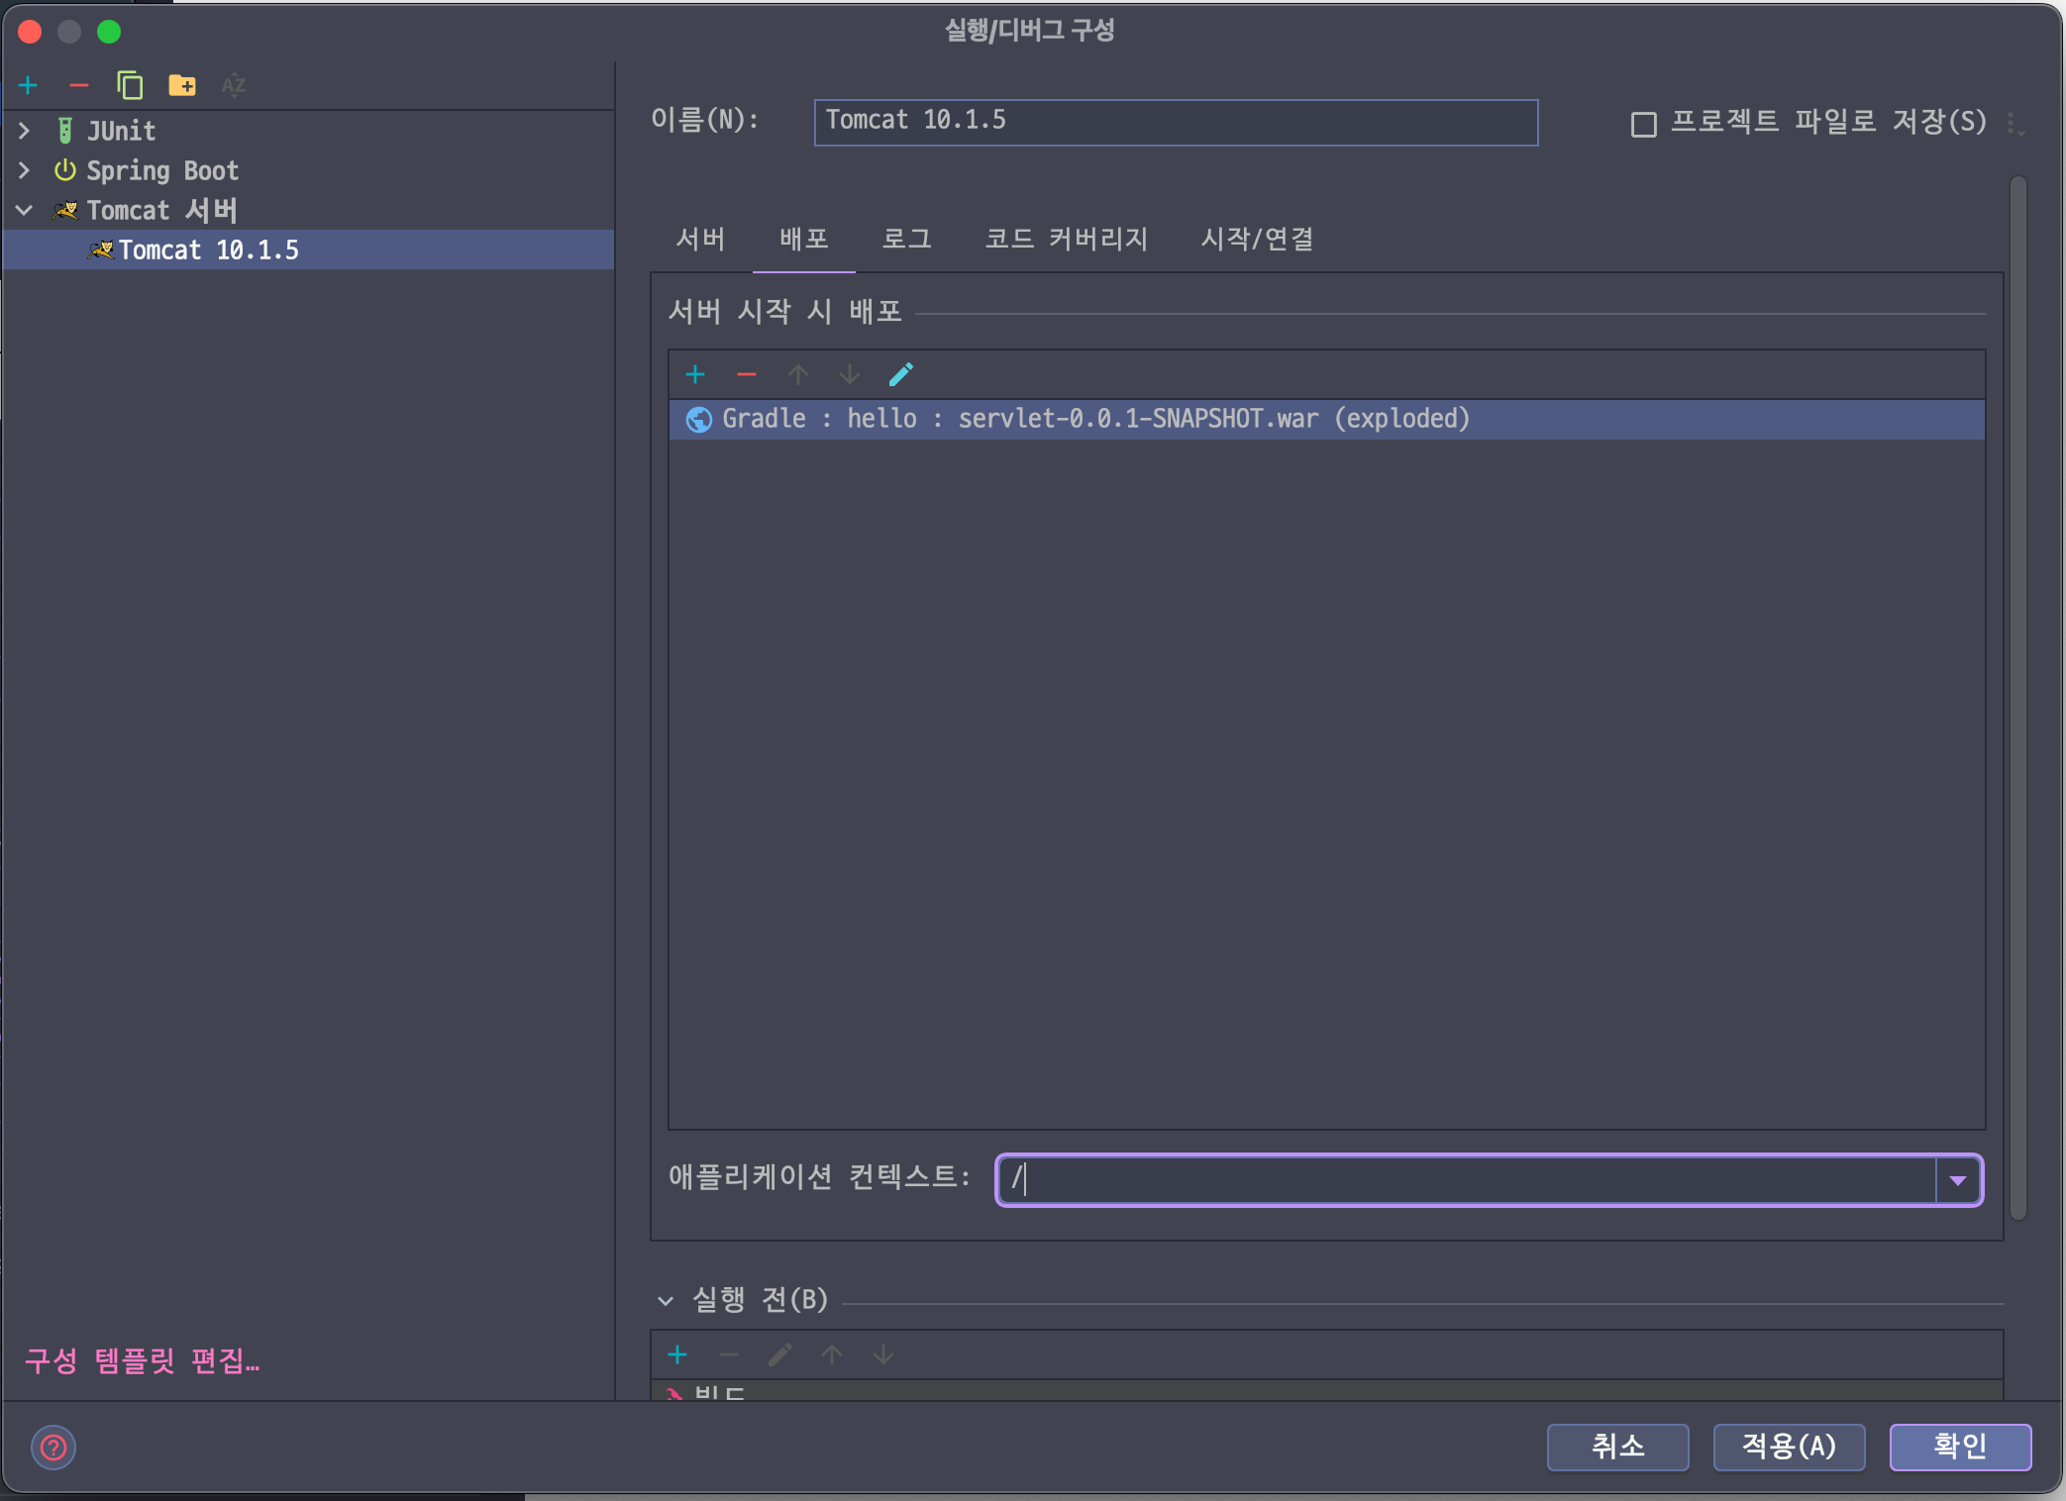Add a deployment artifact with plus icon
Viewport: 2066px width, 1501px height.
(695, 374)
